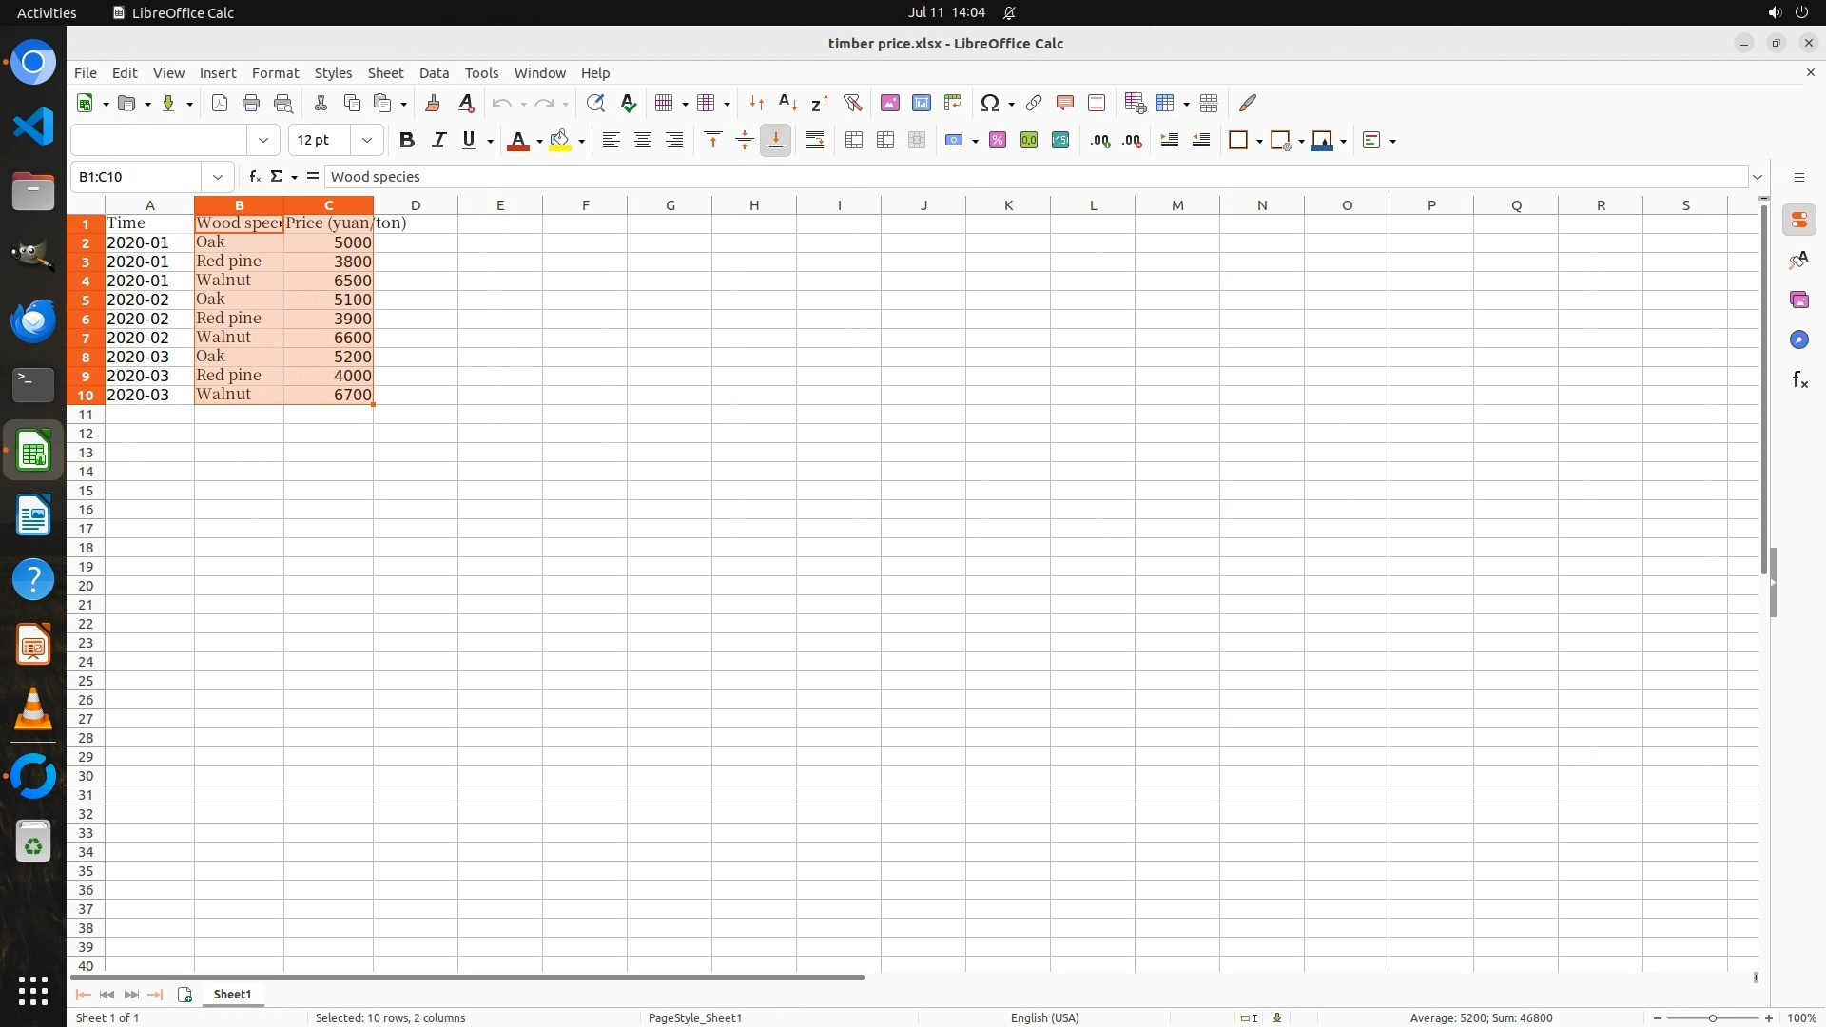Viewport: 1826px width, 1027px height.
Task: Format selection as Currency
Action: click(954, 141)
